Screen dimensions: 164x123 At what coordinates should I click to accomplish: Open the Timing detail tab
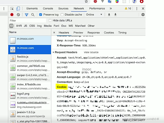coord(122,33)
